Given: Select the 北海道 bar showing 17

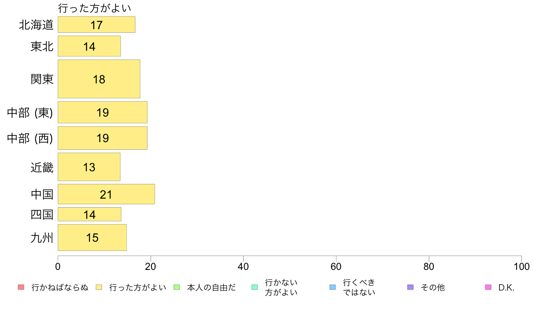Looking at the screenshot, I should [96, 25].
